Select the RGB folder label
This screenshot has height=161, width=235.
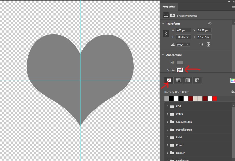point(179,106)
